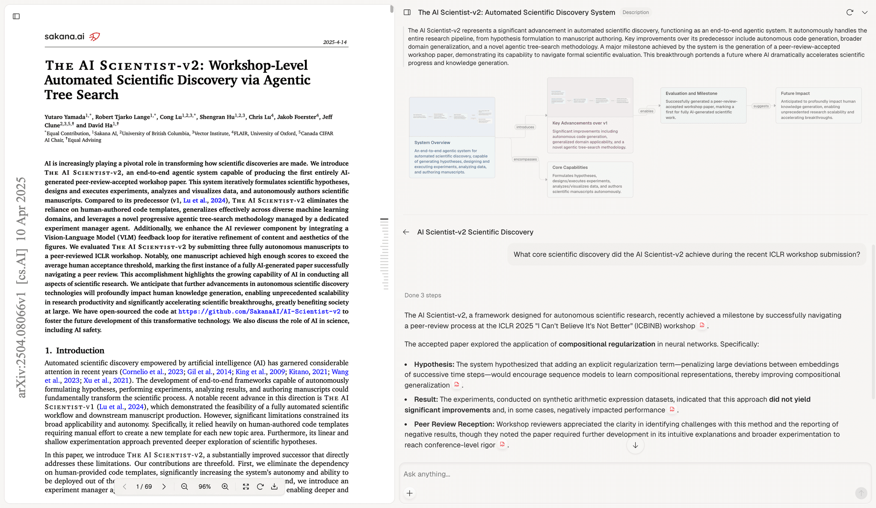Click the 'enables' edge label

[x=646, y=111]
